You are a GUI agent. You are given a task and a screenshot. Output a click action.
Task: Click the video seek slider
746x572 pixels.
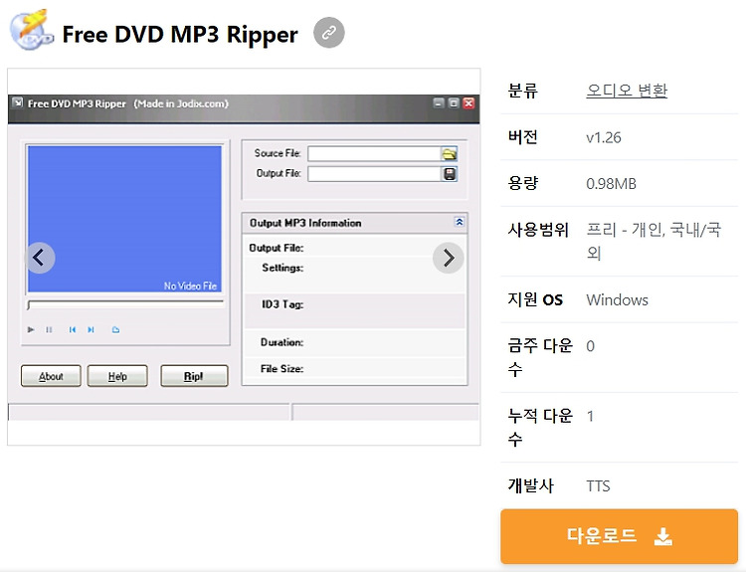click(125, 304)
